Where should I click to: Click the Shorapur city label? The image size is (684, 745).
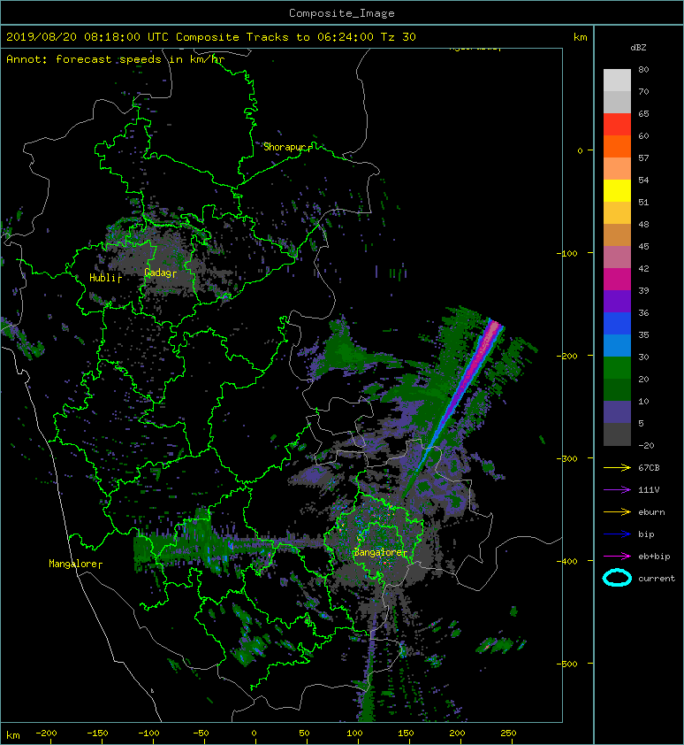pos(286,147)
